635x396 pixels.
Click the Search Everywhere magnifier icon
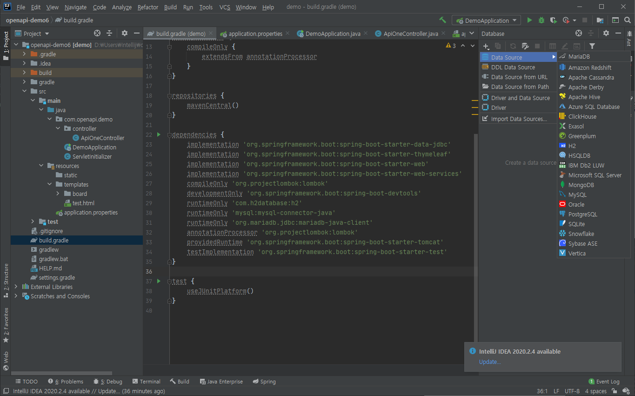pyautogui.click(x=627, y=20)
